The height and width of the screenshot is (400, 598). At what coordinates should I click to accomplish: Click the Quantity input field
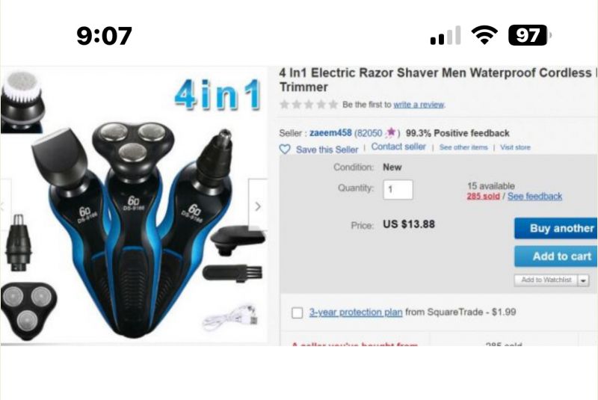point(398,189)
